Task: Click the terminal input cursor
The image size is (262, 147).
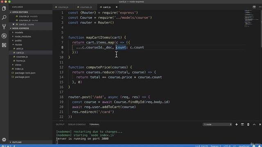Action: (57, 142)
